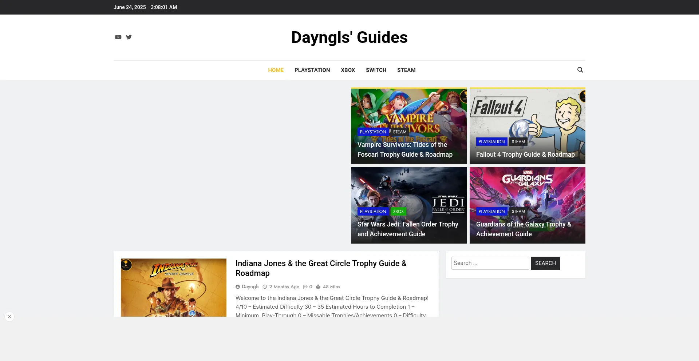Open the Switch navigation menu item
699x361 pixels.
(376, 70)
